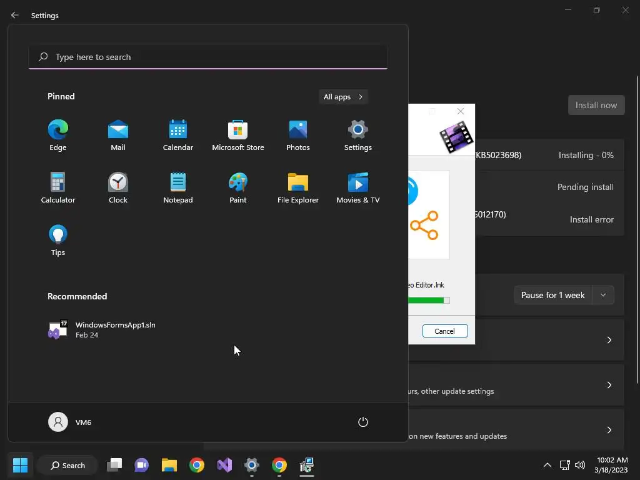Image resolution: width=640 pixels, height=480 pixels.
Task: Show hidden system tray icons
Action: (547, 465)
